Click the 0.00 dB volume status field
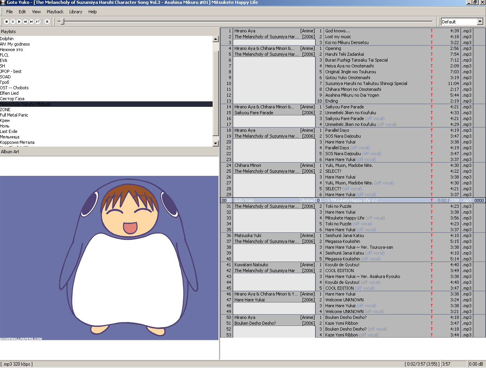This screenshot has height=368, width=486. (476, 364)
